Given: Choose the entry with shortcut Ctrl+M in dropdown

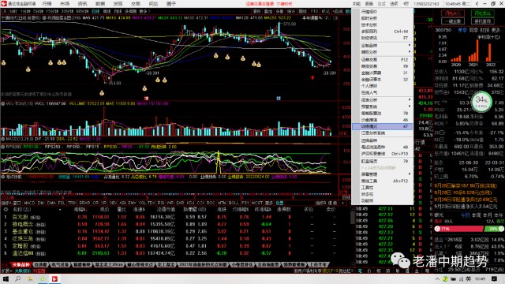Looking at the screenshot, I should 383,32.
